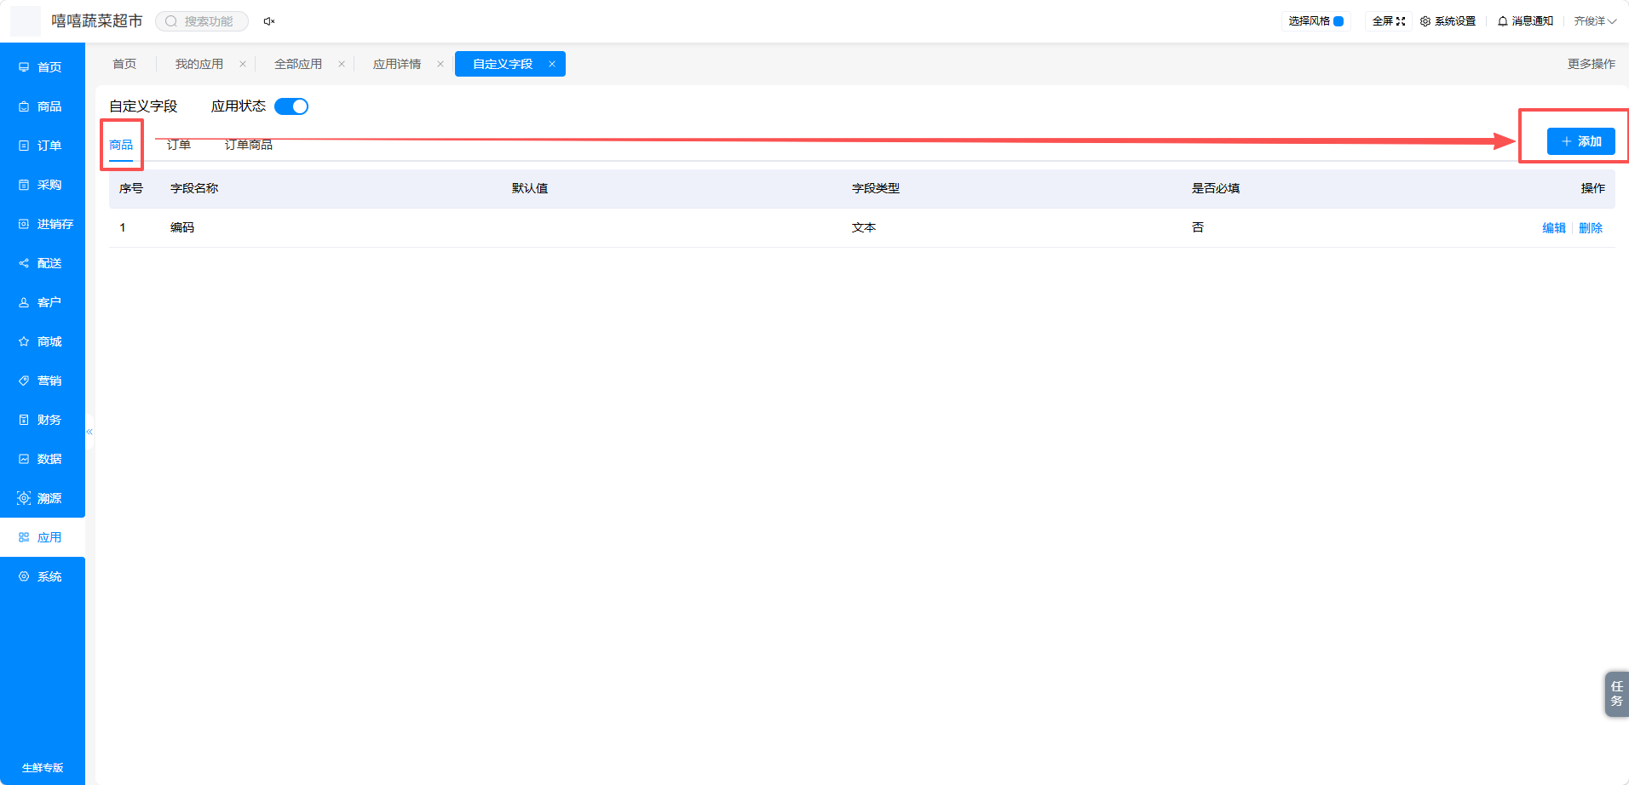Click the 搜索功能 search box
The image size is (1629, 785).
point(202,21)
